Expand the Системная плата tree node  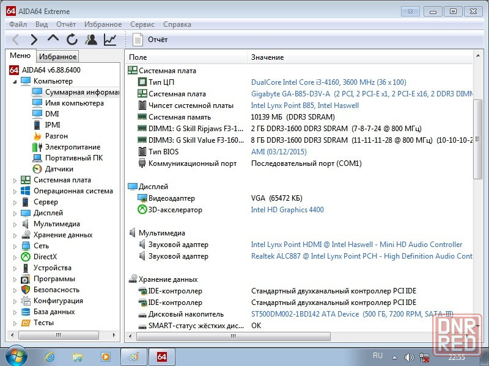(15, 181)
